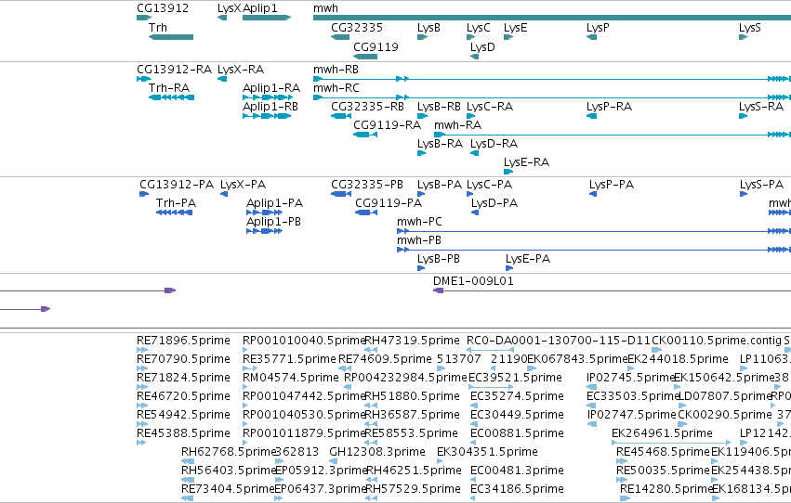The height and width of the screenshot is (503, 791).
Task: Click the RH62768.5prime EST
Action: tap(188, 461)
